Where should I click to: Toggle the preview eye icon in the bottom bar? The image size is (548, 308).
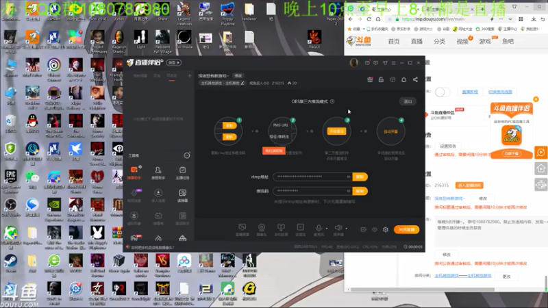pos(374,229)
